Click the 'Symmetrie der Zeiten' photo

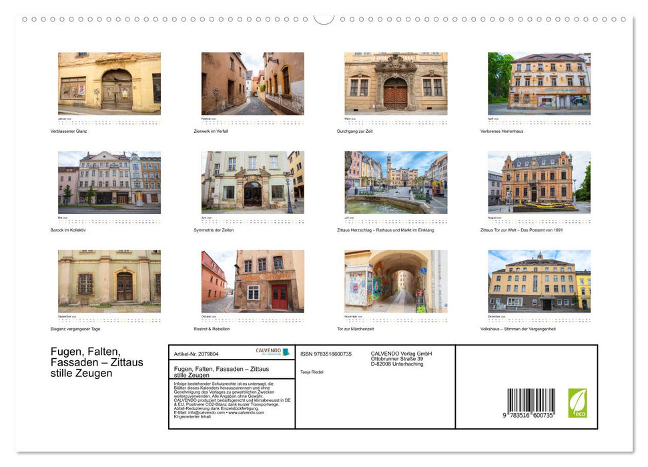coord(252,182)
